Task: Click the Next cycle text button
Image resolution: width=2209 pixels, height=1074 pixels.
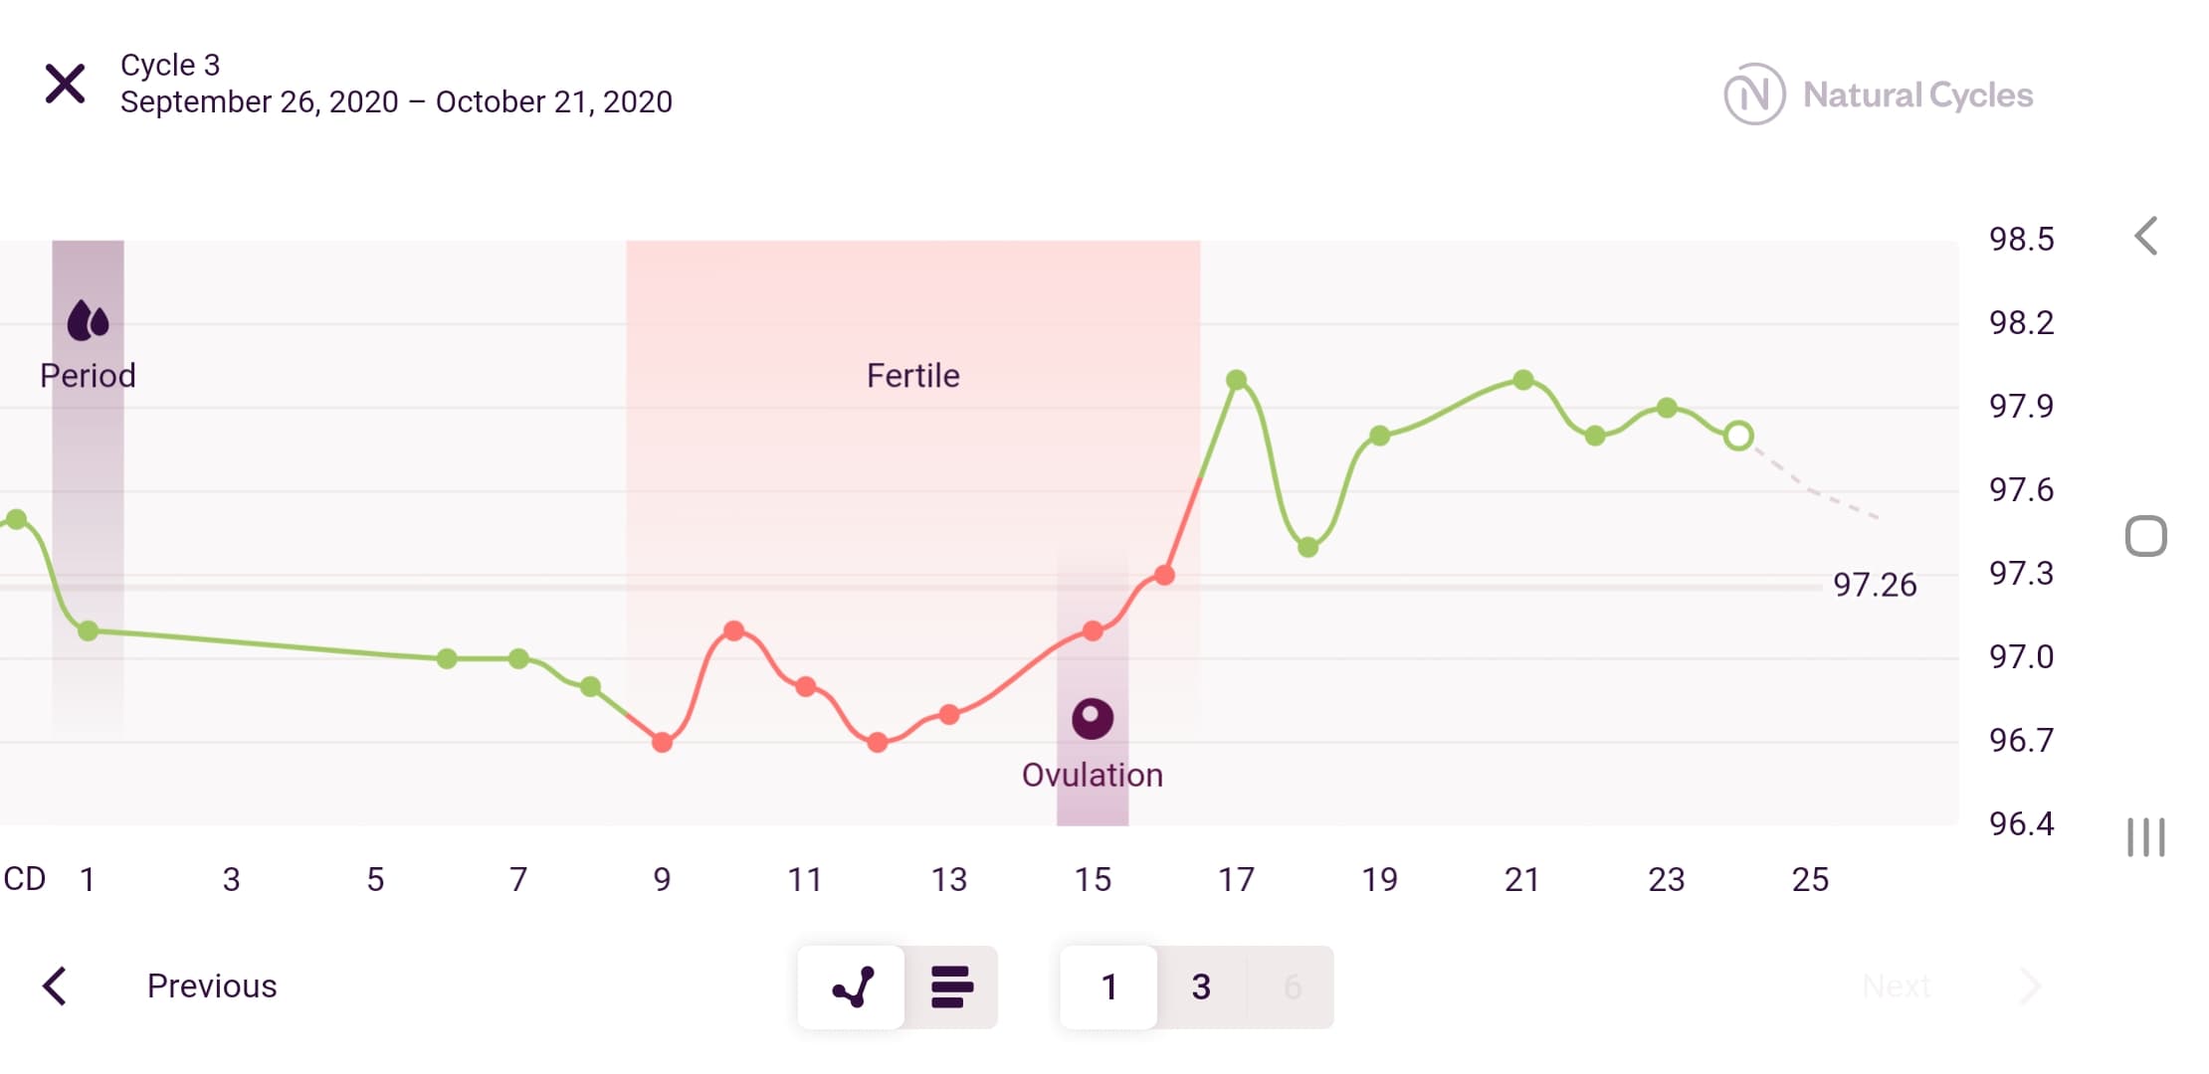Action: tap(1896, 985)
